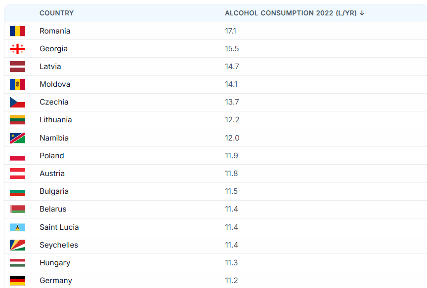
Task: Click the Lithuania flag icon
Action: (x=17, y=120)
